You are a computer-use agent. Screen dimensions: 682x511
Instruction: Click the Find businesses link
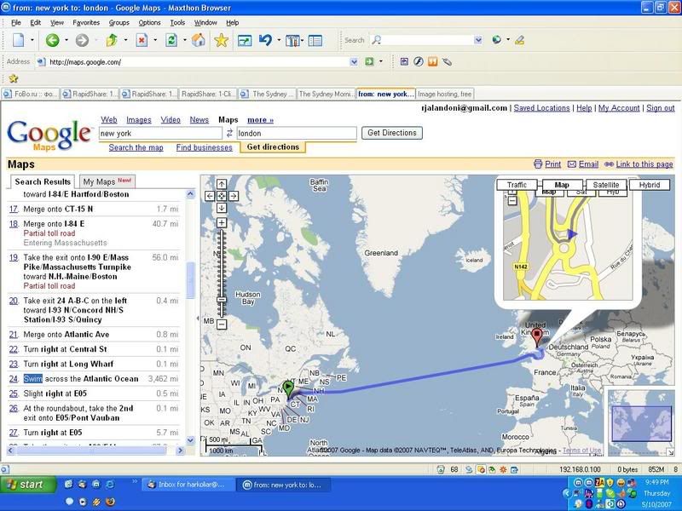[x=204, y=147]
